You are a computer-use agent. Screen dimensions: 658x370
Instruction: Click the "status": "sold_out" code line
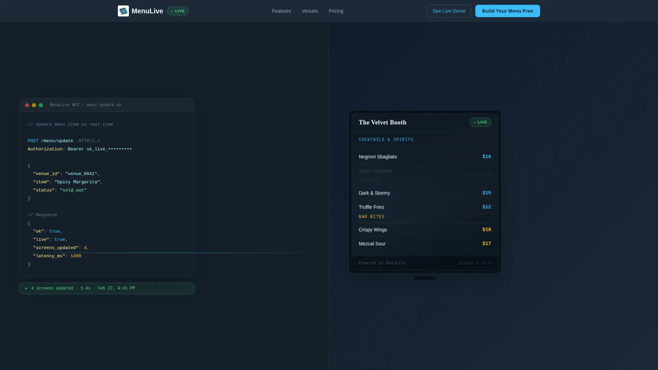click(x=60, y=190)
